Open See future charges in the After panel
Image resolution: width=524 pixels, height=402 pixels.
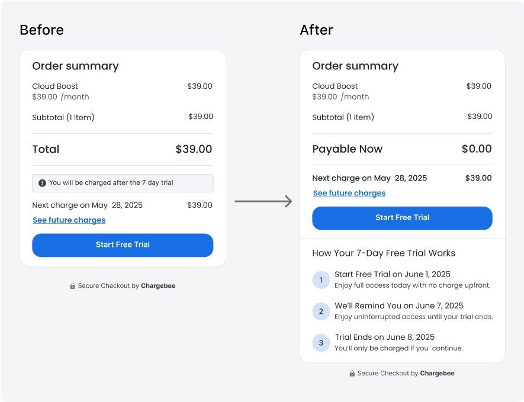(349, 193)
